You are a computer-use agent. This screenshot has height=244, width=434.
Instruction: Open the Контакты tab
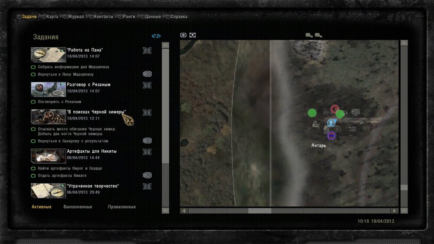pyautogui.click(x=104, y=16)
